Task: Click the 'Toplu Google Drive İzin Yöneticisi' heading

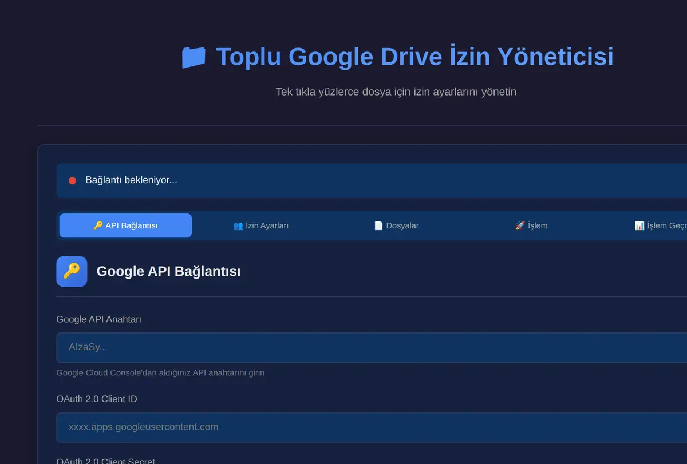Action: (x=414, y=57)
